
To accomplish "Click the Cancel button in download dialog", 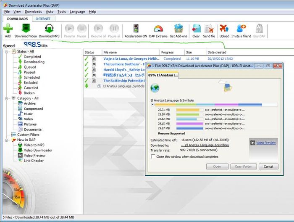I will 268,166.
